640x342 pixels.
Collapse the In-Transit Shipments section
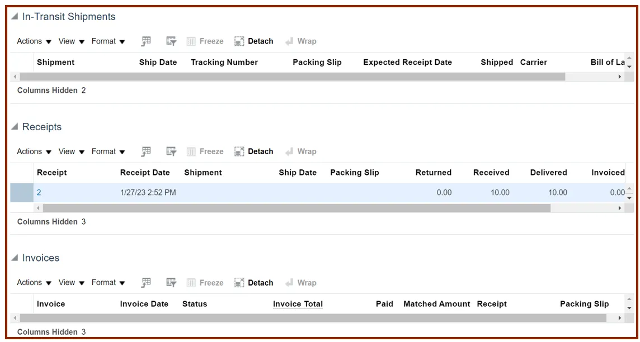pyautogui.click(x=15, y=17)
